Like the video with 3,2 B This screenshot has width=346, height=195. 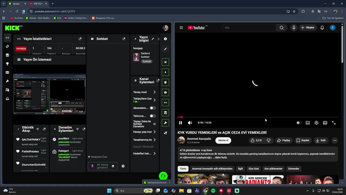point(256,140)
